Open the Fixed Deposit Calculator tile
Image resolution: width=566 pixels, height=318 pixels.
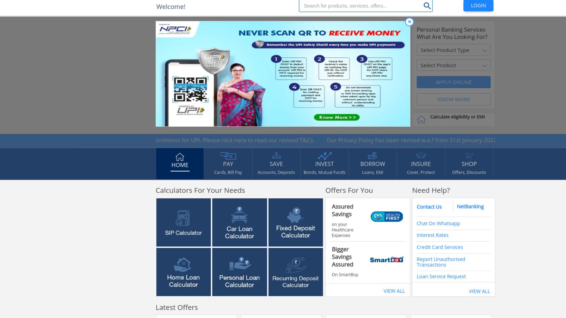(296, 222)
